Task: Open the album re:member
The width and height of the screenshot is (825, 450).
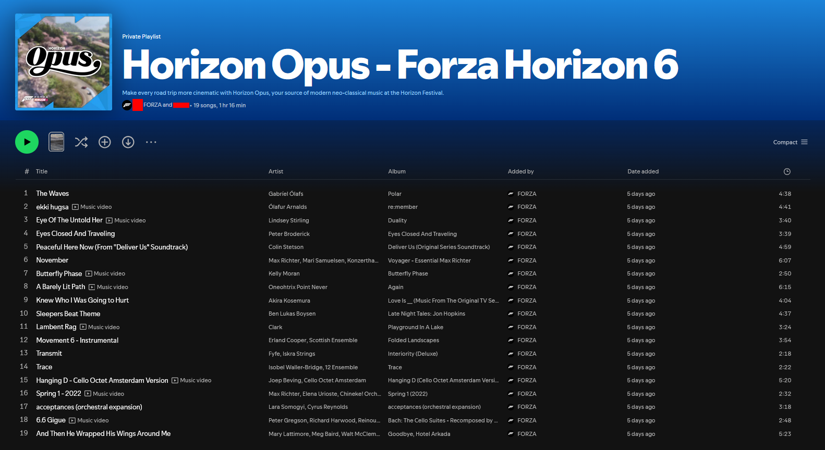Action: point(403,207)
